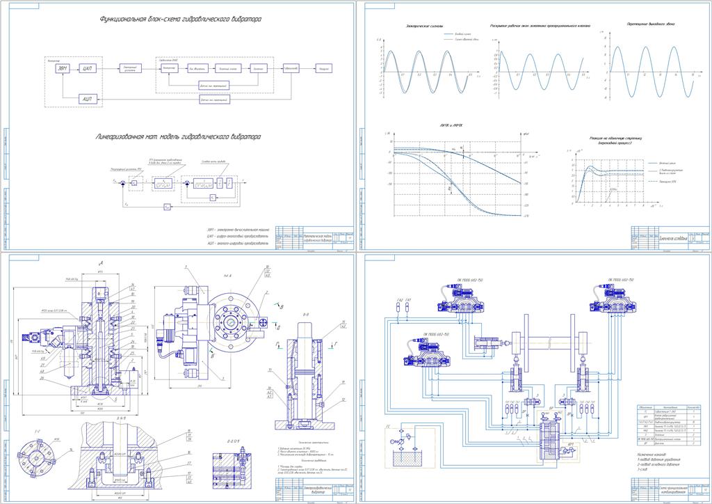Click the spool window opening chart title

(x=540, y=26)
